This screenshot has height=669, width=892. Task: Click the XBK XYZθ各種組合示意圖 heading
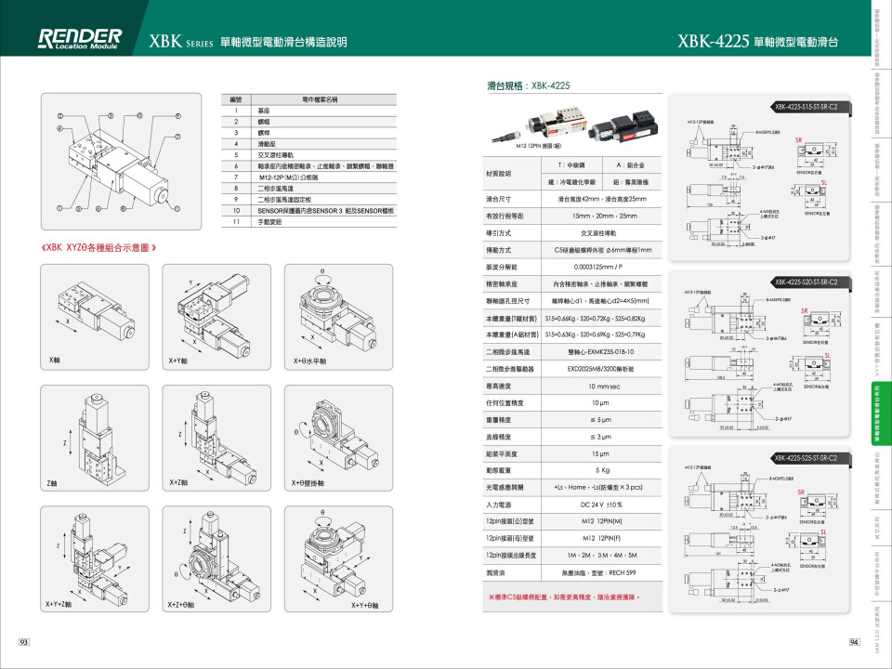(x=104, y=248)
